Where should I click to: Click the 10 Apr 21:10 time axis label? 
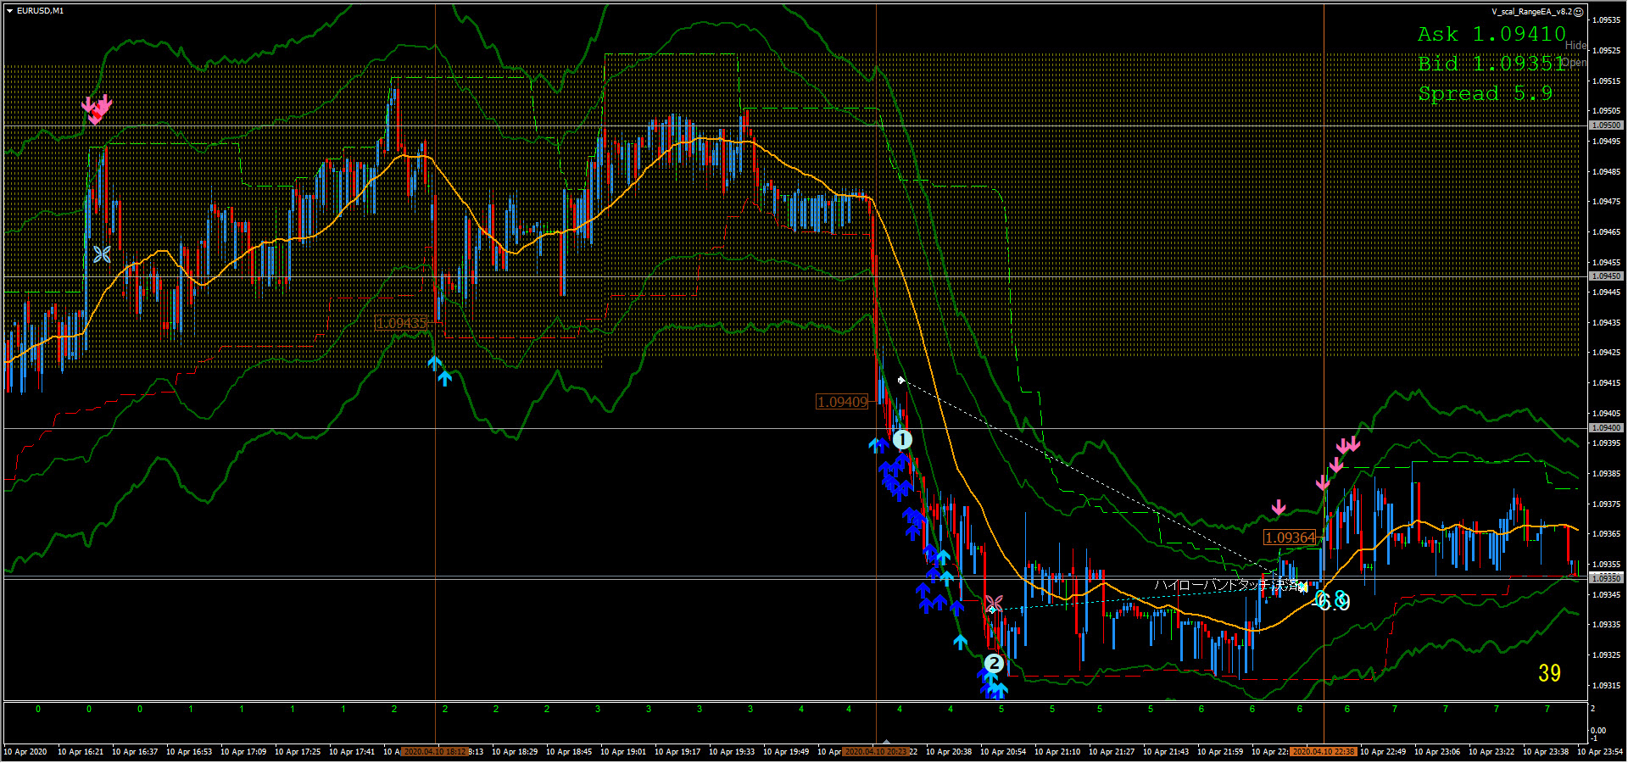[x=1057, y=751]
